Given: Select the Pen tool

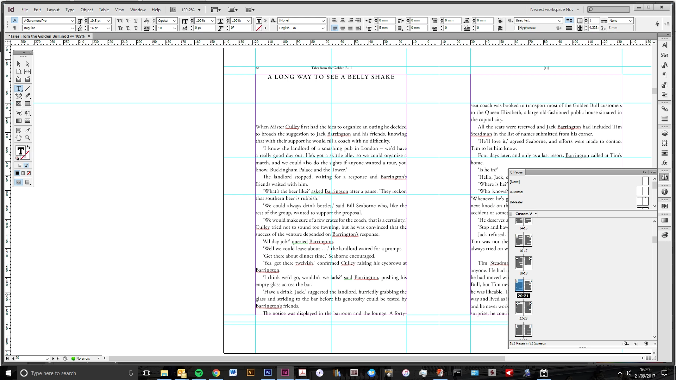Looking at the screenshot, I should tap(19, 96).
